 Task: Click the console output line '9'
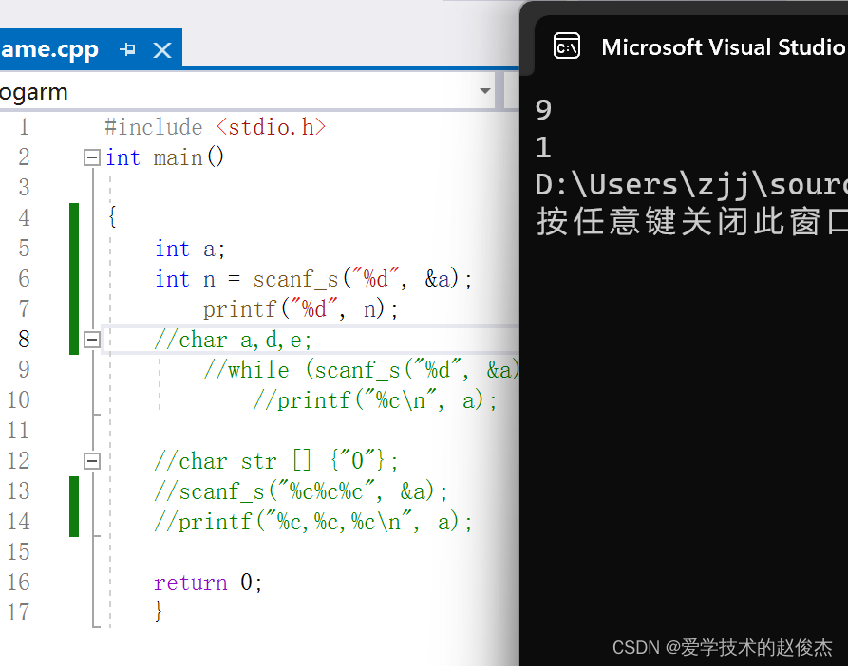543,110
